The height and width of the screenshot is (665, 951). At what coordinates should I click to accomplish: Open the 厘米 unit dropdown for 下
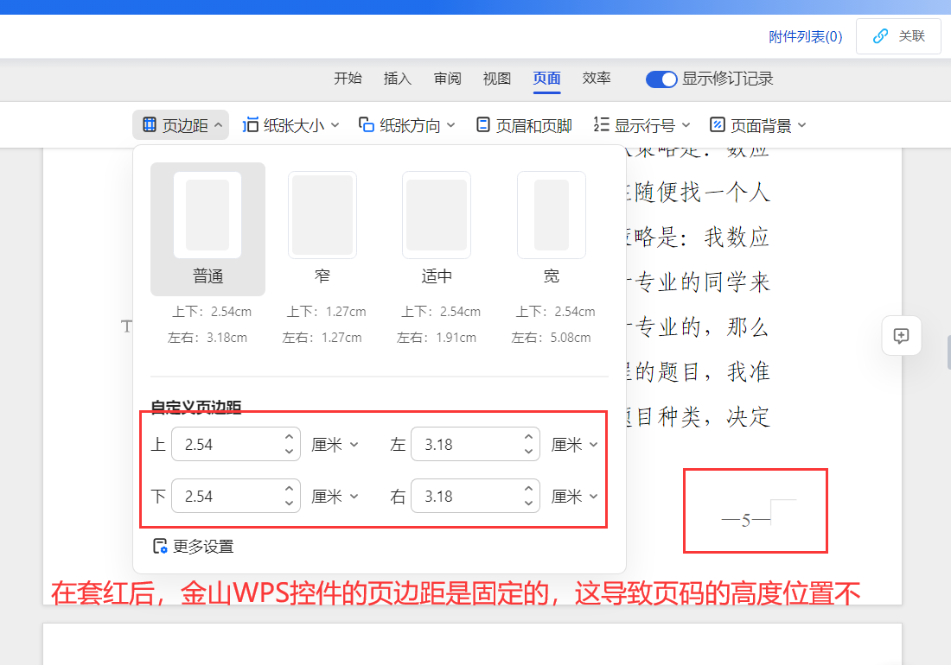click(335, 497)
